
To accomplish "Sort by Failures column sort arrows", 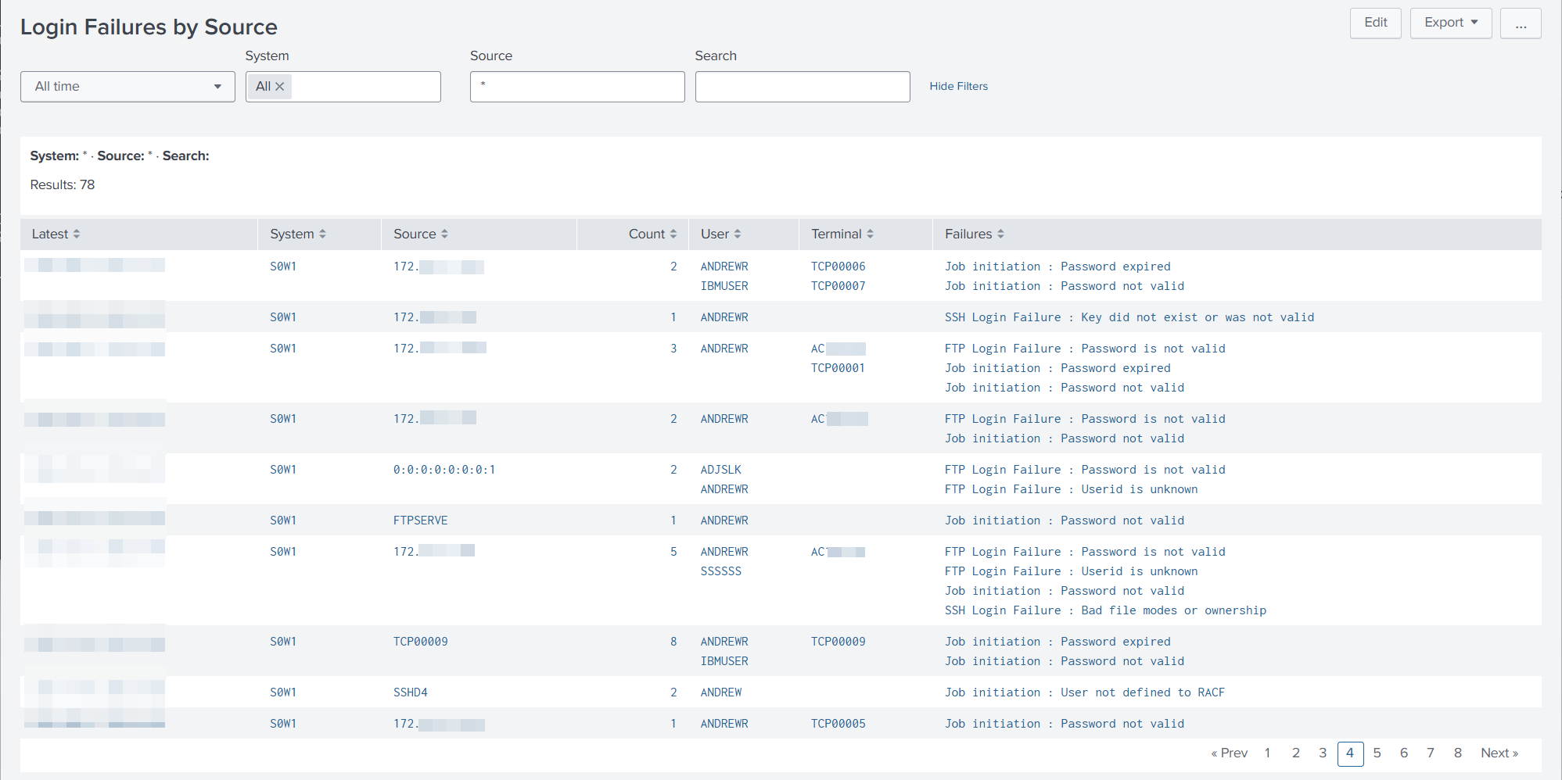I will [x=1000, y=234].
